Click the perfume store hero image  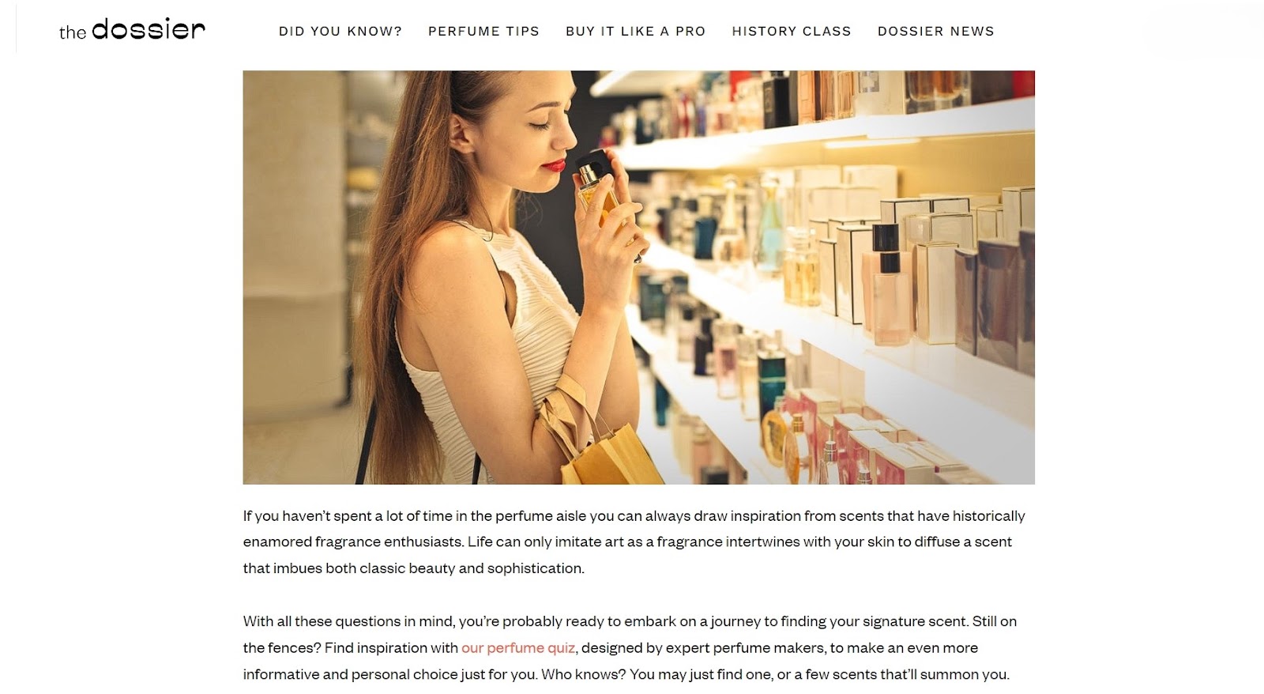(638, 277)
